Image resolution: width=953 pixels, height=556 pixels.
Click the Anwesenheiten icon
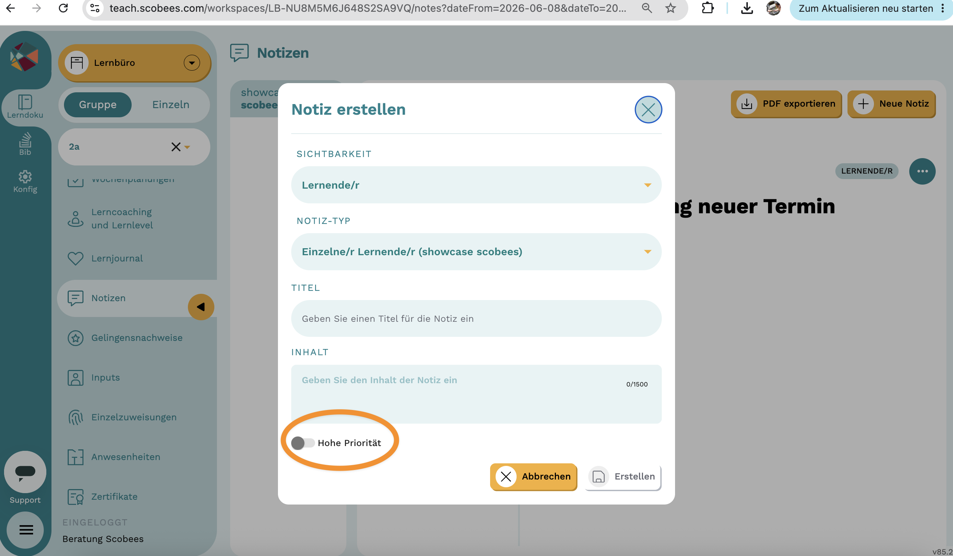click(x=75, y=457)
